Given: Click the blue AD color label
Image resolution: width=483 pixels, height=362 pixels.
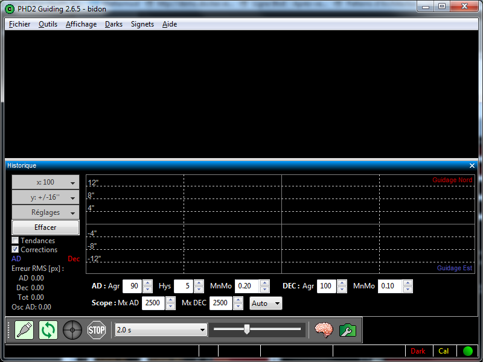Looking at the screenshot, I should point(16,259).
